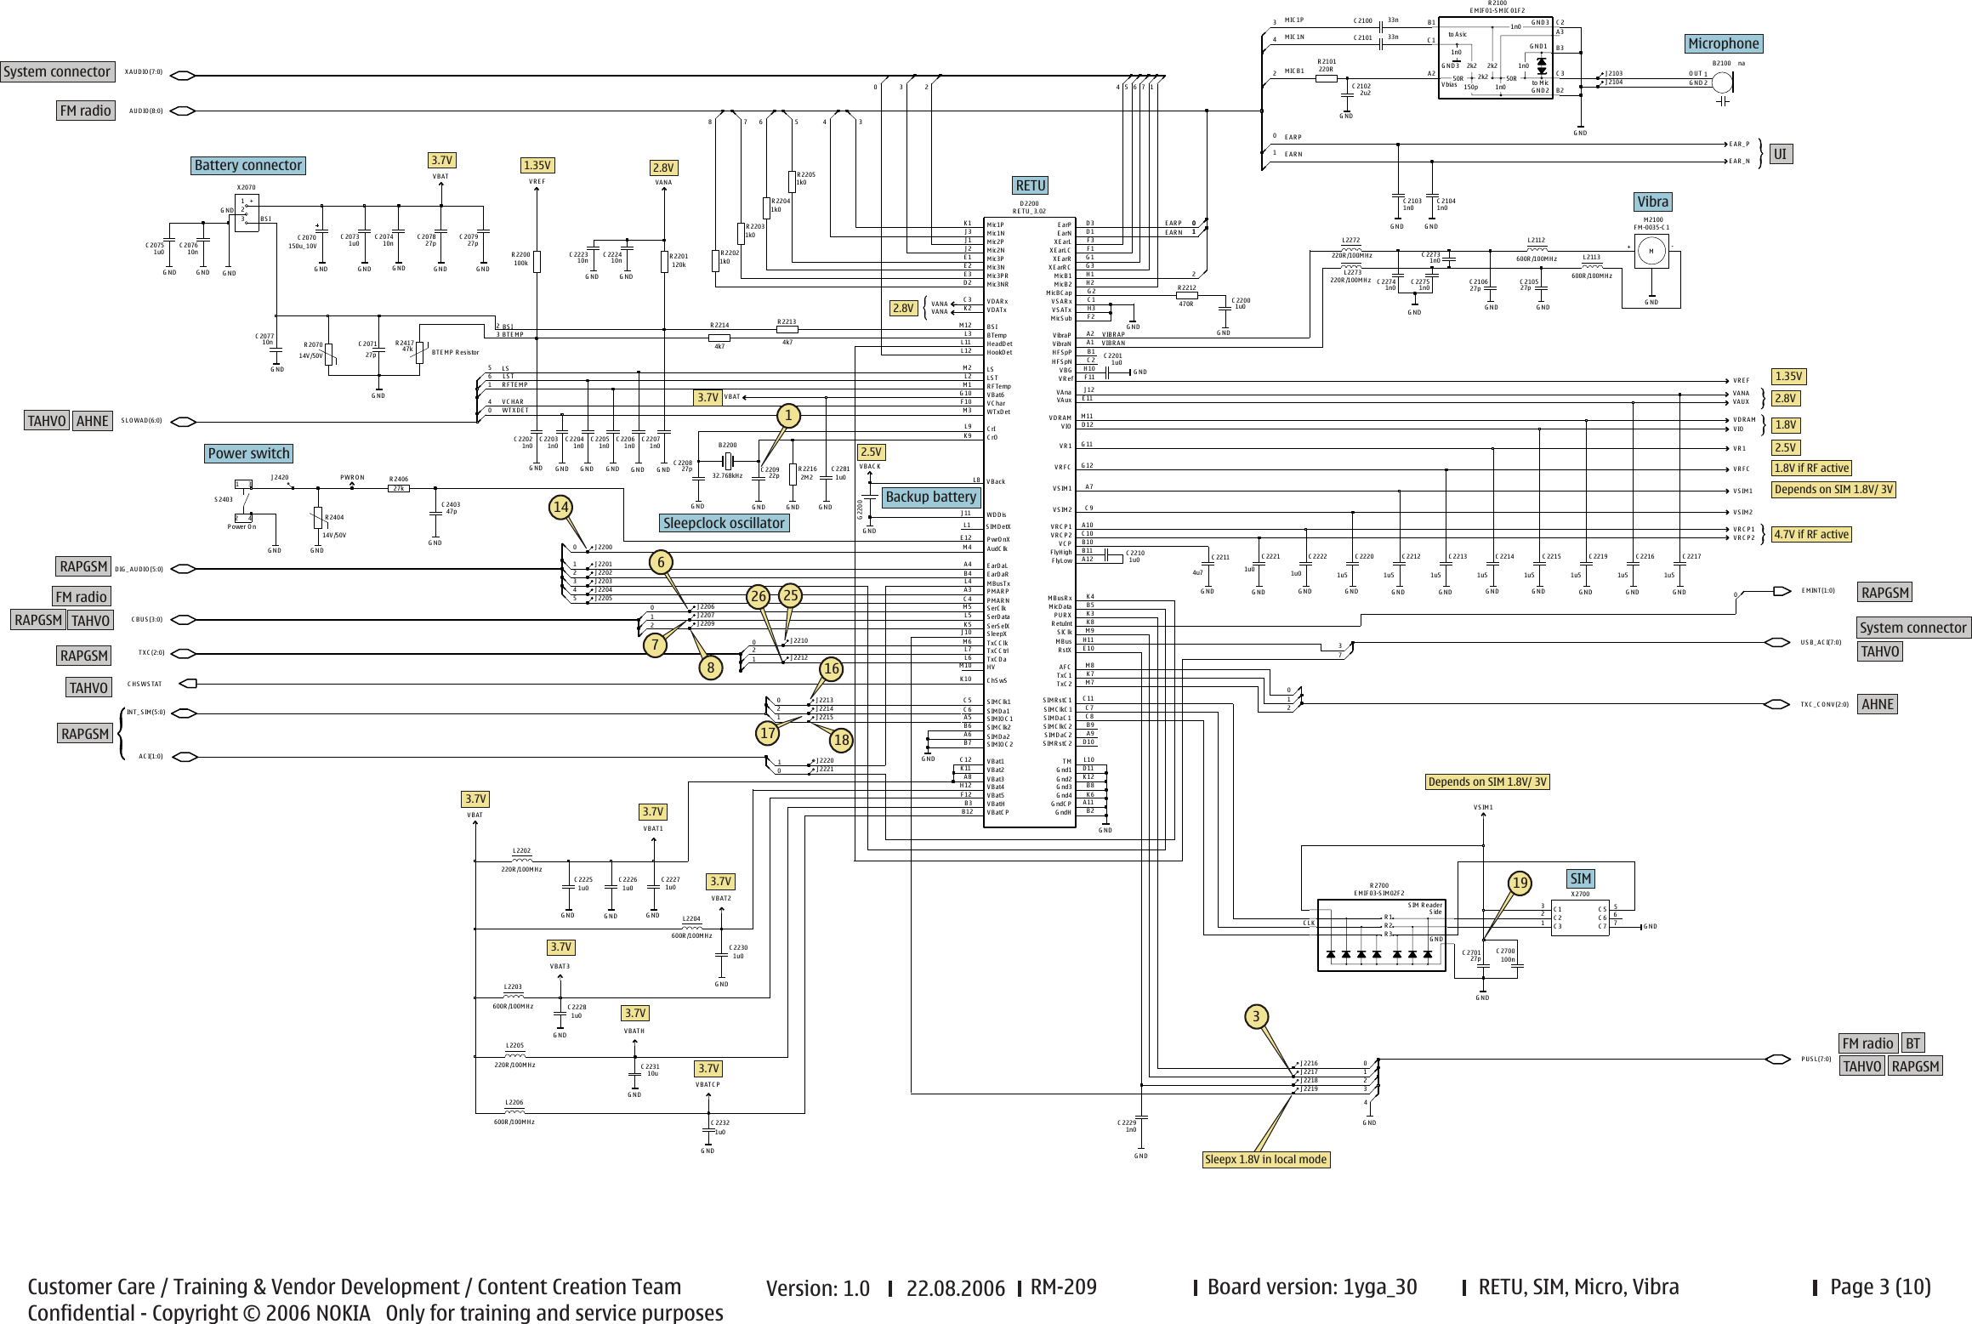Click the Backup battery label
The image size is (1972, 1324).
coord(931,497)
